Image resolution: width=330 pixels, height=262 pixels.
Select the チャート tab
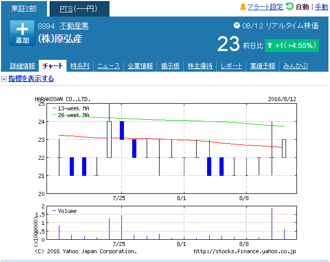point(53,66)
